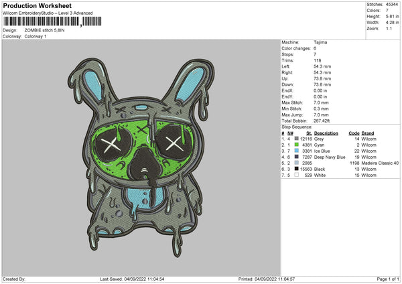Click the 'Deep Navy Blue' description text

pyautogui.click(x=330, y=157)
